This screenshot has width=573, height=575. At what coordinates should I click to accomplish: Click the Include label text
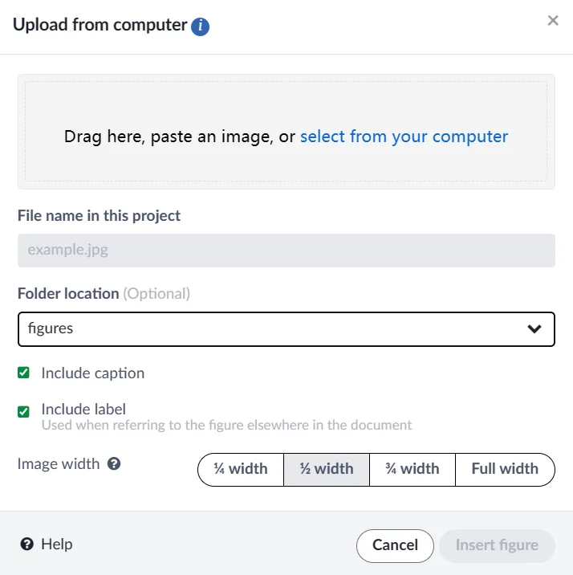pyautogui.click(x=83, y=409)
